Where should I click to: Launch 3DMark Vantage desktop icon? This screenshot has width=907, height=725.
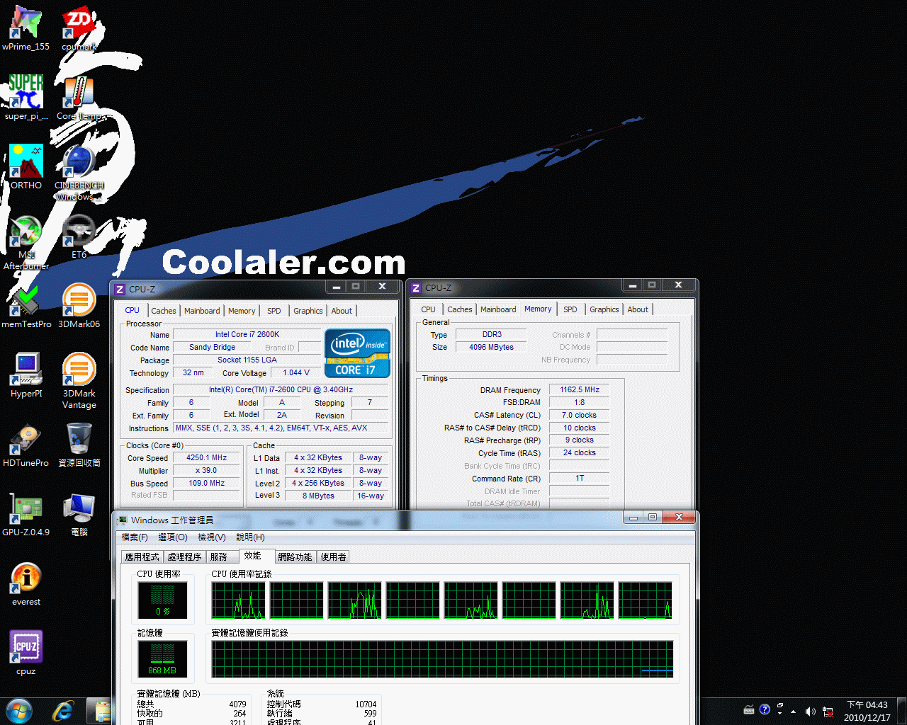point(79,381)
